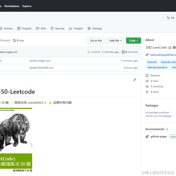Viewport: 176px width, 176px height.
Task: Click the 'xiaoda0423' text in README
Action: 36,103
